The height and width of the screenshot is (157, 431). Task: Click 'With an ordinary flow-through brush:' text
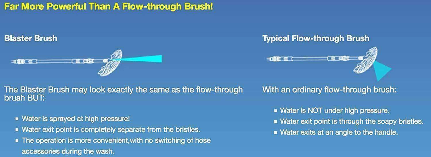coord(329,90)
